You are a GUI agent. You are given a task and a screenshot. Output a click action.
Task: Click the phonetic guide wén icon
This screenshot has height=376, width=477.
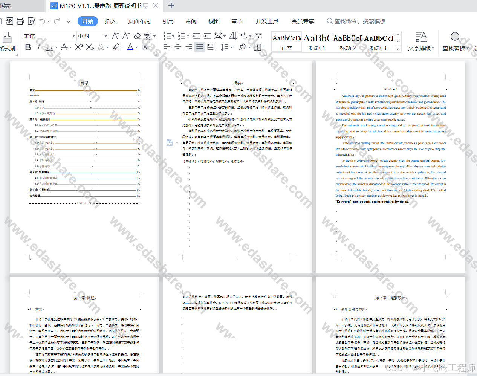coord(148,36)
